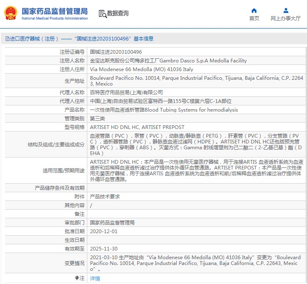The height and width of the screenshot is (284, 307).
Task: Select expiry date 2025-11-30
Action: pos(103,248)
